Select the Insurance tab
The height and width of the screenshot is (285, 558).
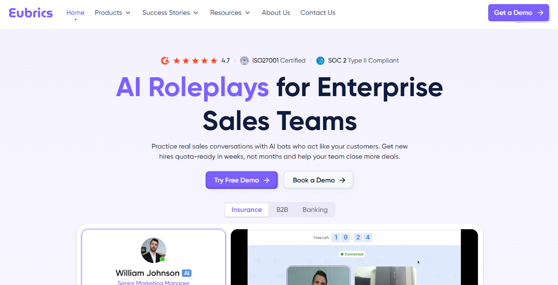click(247, 210)
